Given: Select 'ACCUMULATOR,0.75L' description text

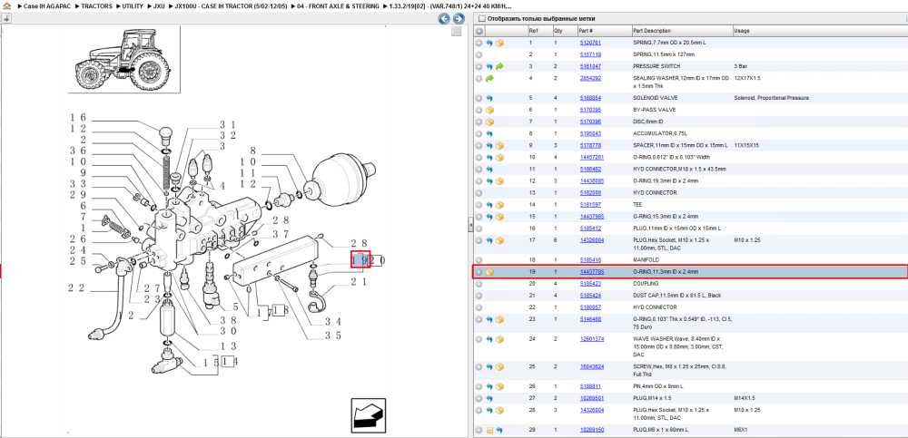Looking at the screenshot, I should click(656, 133).
